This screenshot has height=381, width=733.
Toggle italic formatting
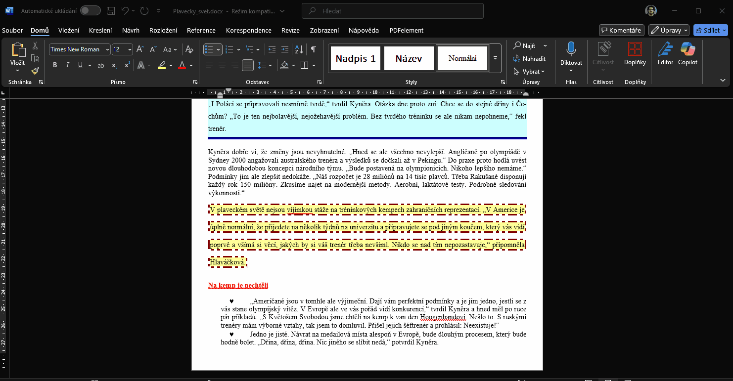coord(67,65)
